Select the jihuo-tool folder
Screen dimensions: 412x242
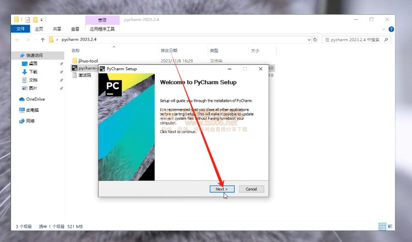[x=88, y=61]
